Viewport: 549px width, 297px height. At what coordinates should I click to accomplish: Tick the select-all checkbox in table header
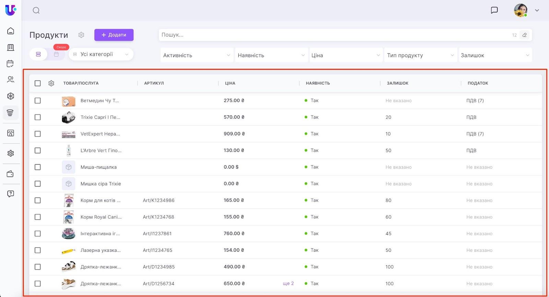point(38,83)
